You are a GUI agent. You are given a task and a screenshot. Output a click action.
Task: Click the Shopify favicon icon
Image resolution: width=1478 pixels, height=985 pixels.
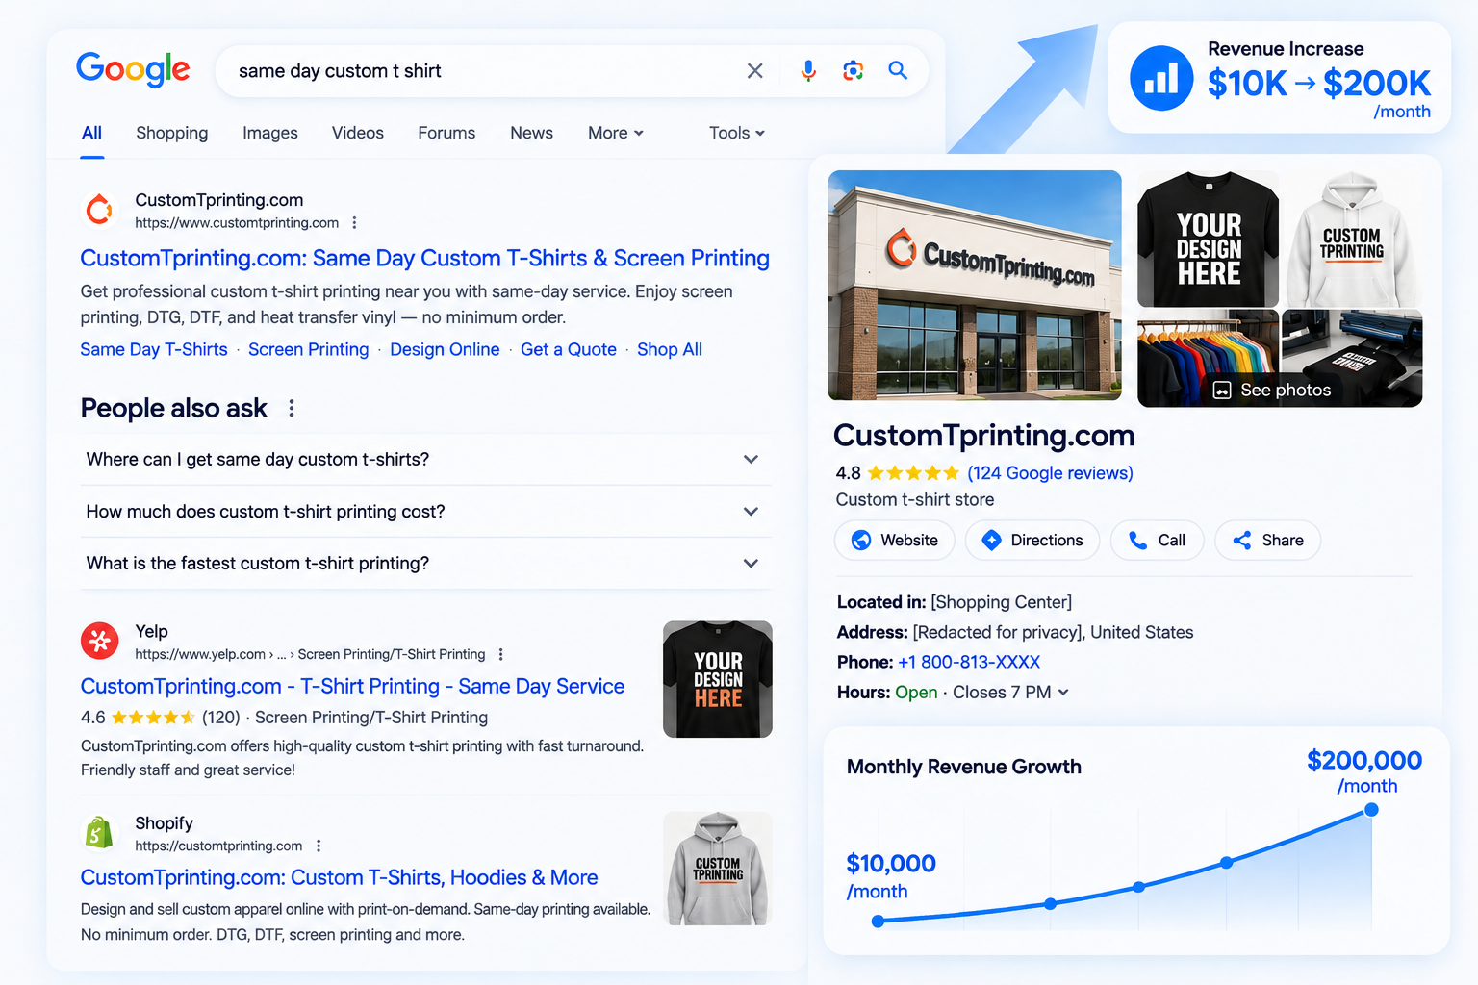(99, 833)
